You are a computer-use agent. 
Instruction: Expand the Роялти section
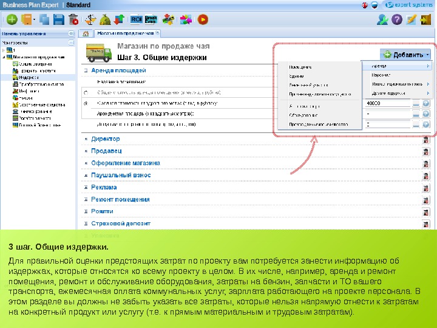point(86,211)
